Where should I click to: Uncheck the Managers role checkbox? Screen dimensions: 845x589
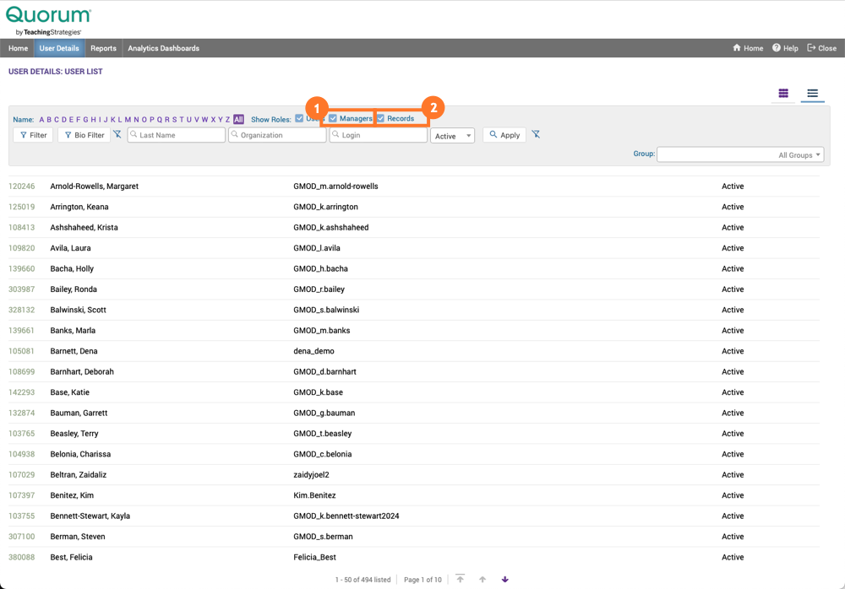(x=333, y=119)
